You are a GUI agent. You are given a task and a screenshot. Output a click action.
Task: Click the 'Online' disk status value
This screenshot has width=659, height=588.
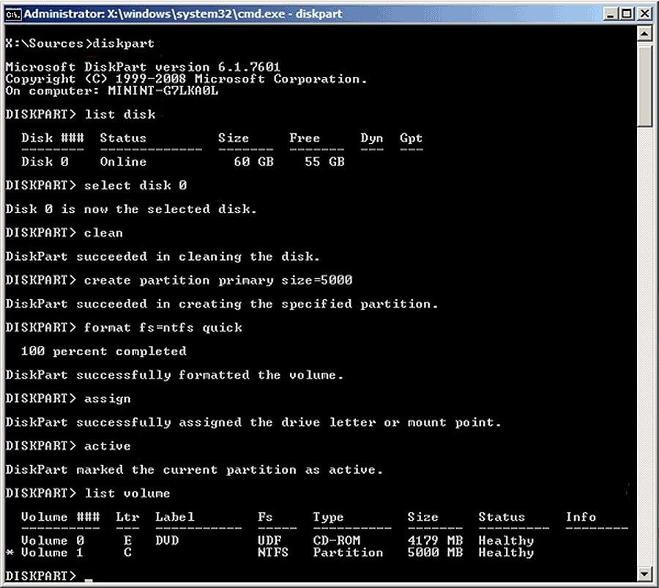coord(123,161)
